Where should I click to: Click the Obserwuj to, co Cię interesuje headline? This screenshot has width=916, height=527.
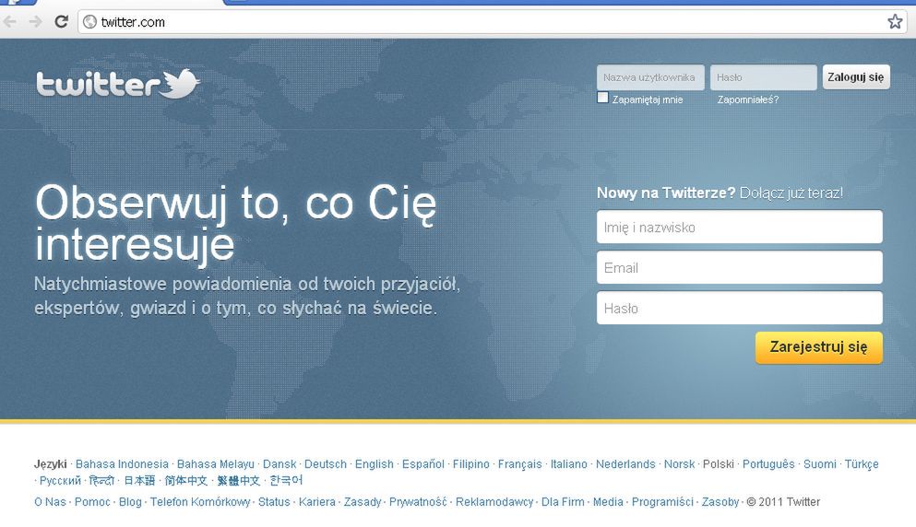[236, 224]
